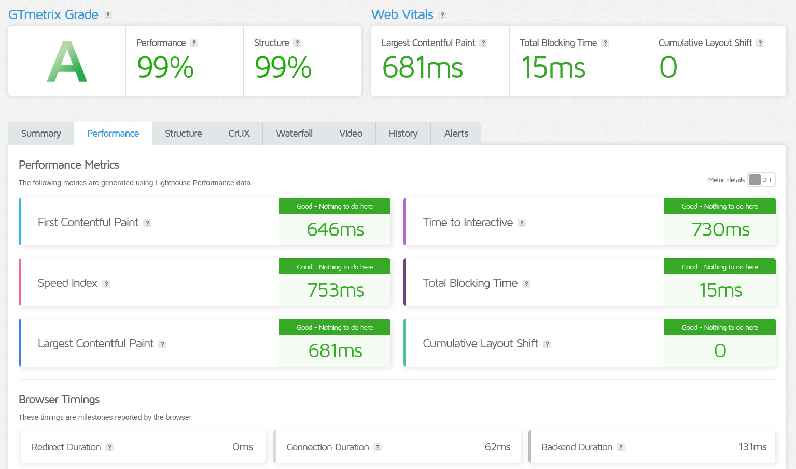Show help for the Speed Index metric

(106, 284)
